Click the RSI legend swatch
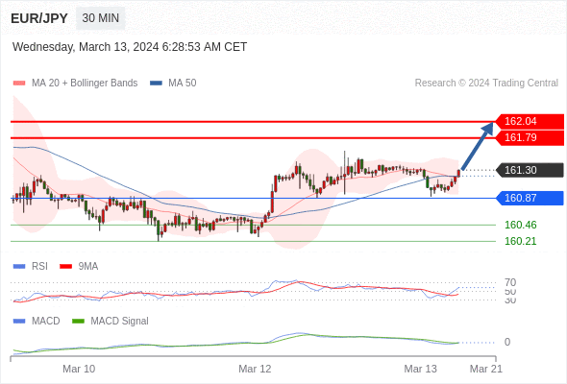The width and height of the screenshot is (567, 384). 19,267
